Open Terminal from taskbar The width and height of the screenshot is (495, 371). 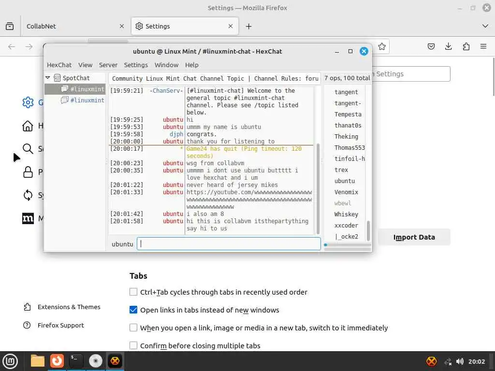pyautogui.click(x=76, y=361)
